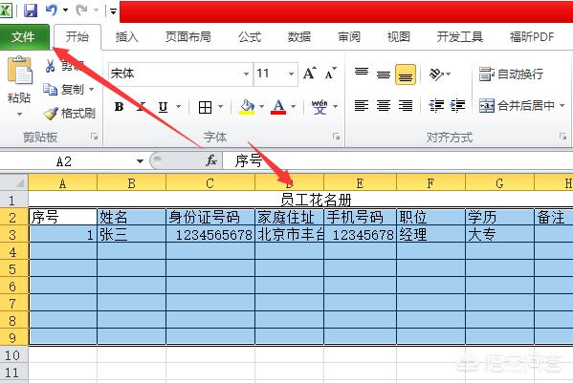Toggle center horizontal text alignment
This screenshot has width=573, height=383.
(x=384, y=106)
